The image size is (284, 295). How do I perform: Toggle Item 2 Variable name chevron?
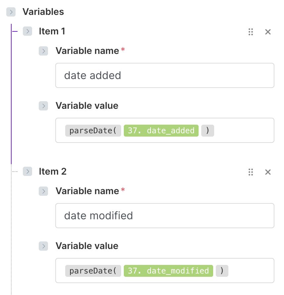43,191
